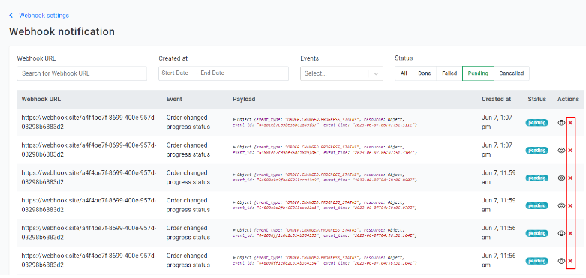This screenshot has height=278, width=586.
Task: Click the Payload column header
Action: (244, 99)
